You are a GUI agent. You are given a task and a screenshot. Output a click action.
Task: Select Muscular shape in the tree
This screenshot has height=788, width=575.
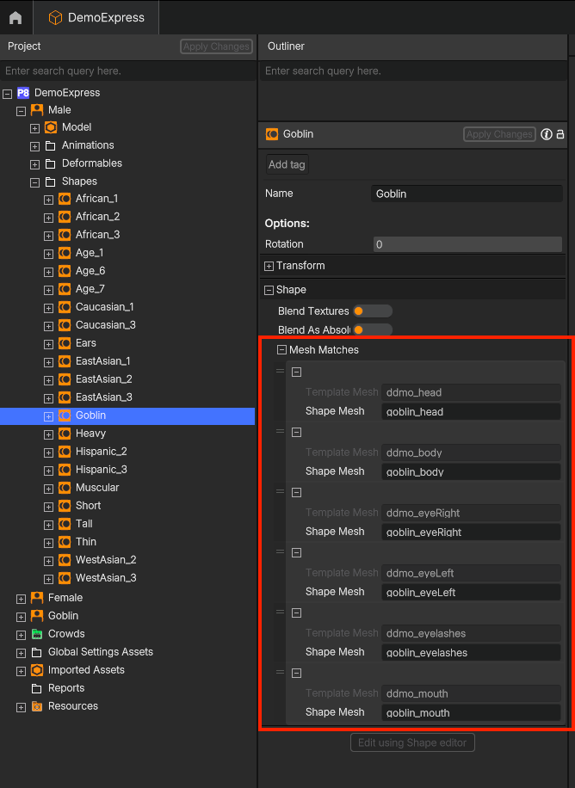(x=97, y=488)
